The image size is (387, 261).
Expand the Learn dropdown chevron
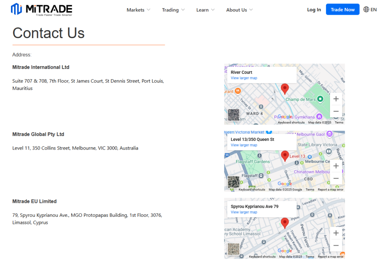tap(213, 10)
